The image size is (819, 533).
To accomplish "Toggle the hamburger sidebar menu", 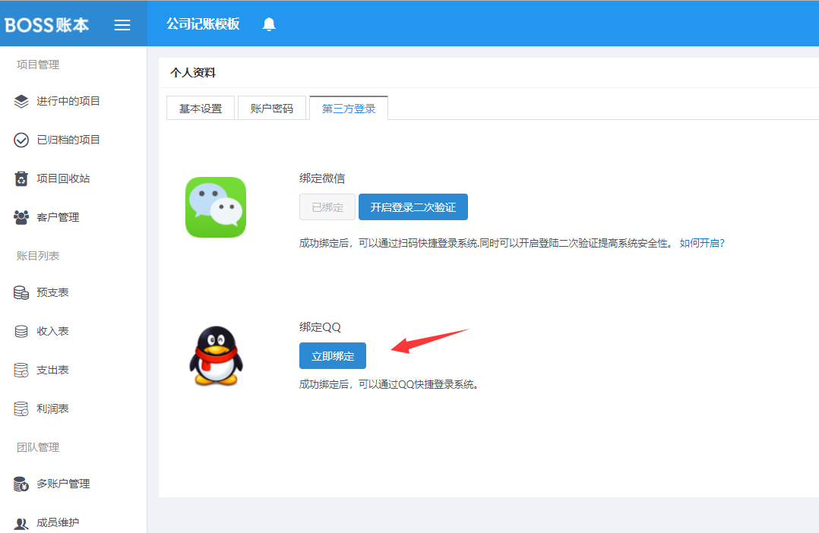I will (x=122, y=25).
